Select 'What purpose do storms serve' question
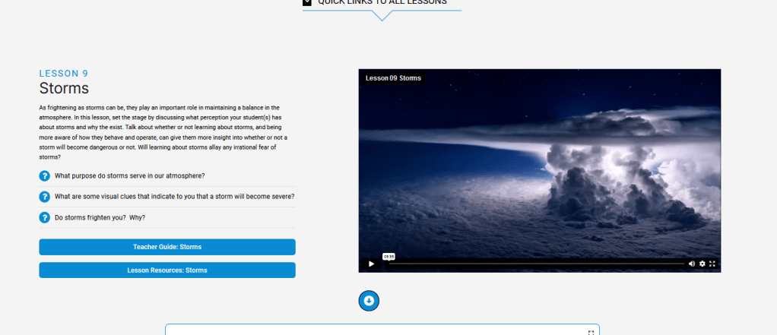Screen dimensions: 777x335 tap(129, 176)
